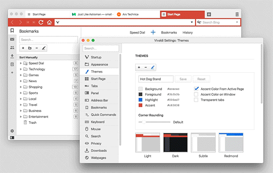273x173 pixels.
Task: Expand the Shopping bookmarks folder
Action: (21, 87)
